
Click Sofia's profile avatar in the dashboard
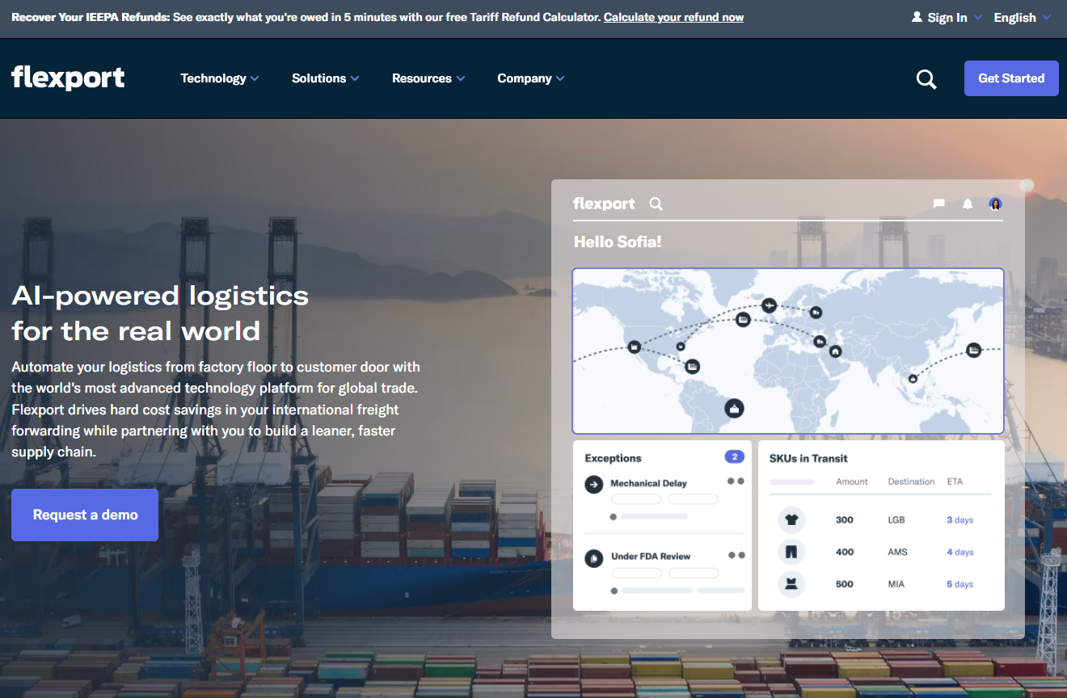pyautogui.click(x=995, y=204)
